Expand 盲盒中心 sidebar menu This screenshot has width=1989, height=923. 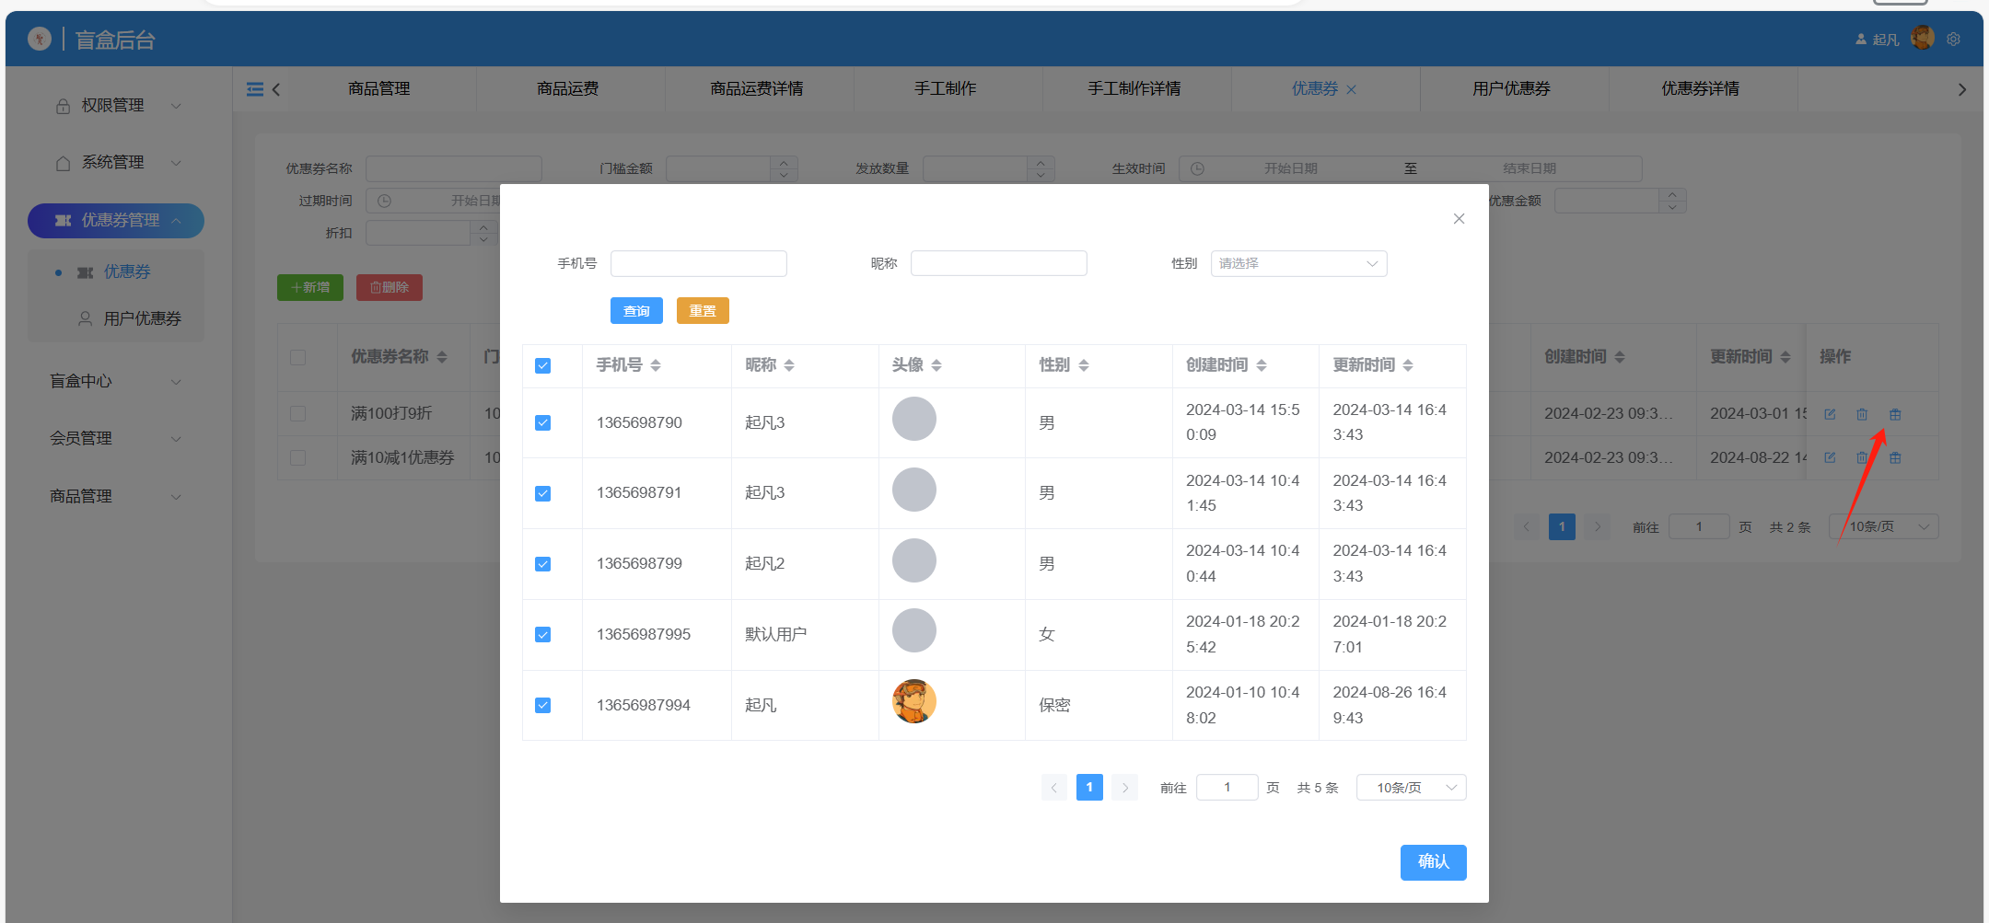click(117, 381)
